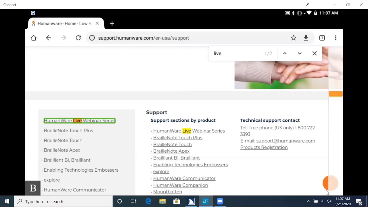The image size is (368, 207).
Task: Open underlined BrailleNote Touch link
Action: (x=172, y=145)
